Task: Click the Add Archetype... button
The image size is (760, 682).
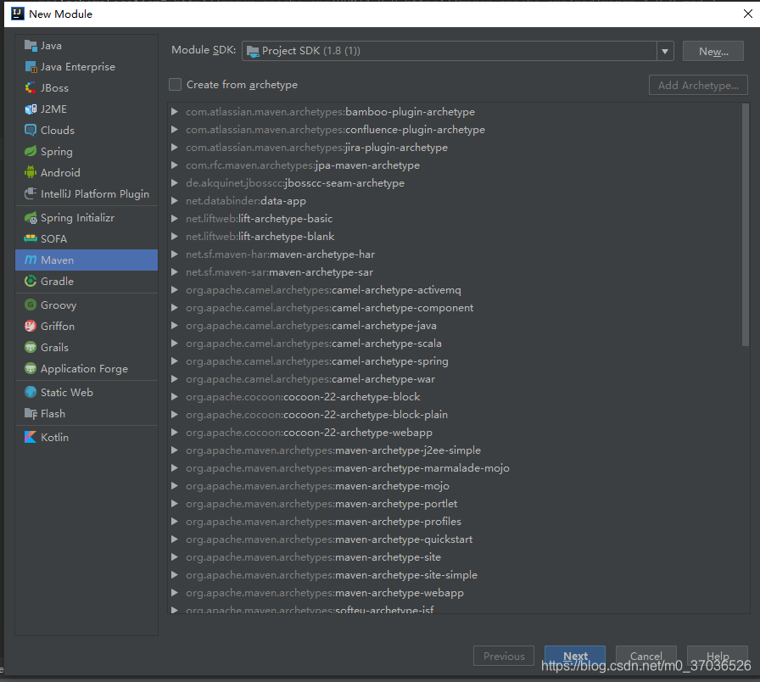Action: [698, 86]
